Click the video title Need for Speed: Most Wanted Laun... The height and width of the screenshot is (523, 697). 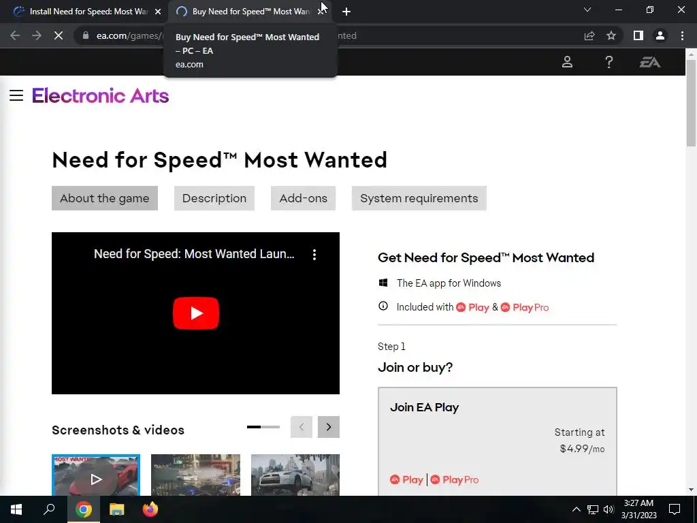point(194,254)
